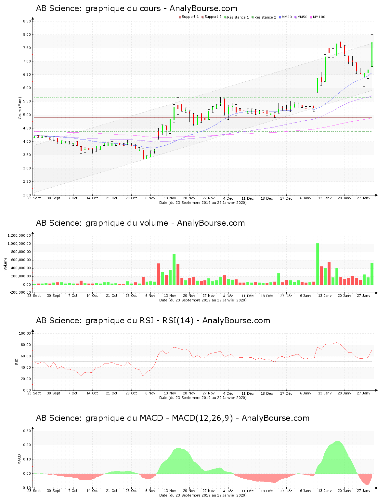Click the 1,200,000.00 value on volume axis
The height and width of the screenshot is (504, 390).
[x=19, y=235]
